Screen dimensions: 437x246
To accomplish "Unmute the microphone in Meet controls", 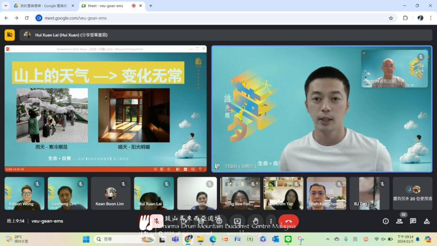I will tap(157, 221).
